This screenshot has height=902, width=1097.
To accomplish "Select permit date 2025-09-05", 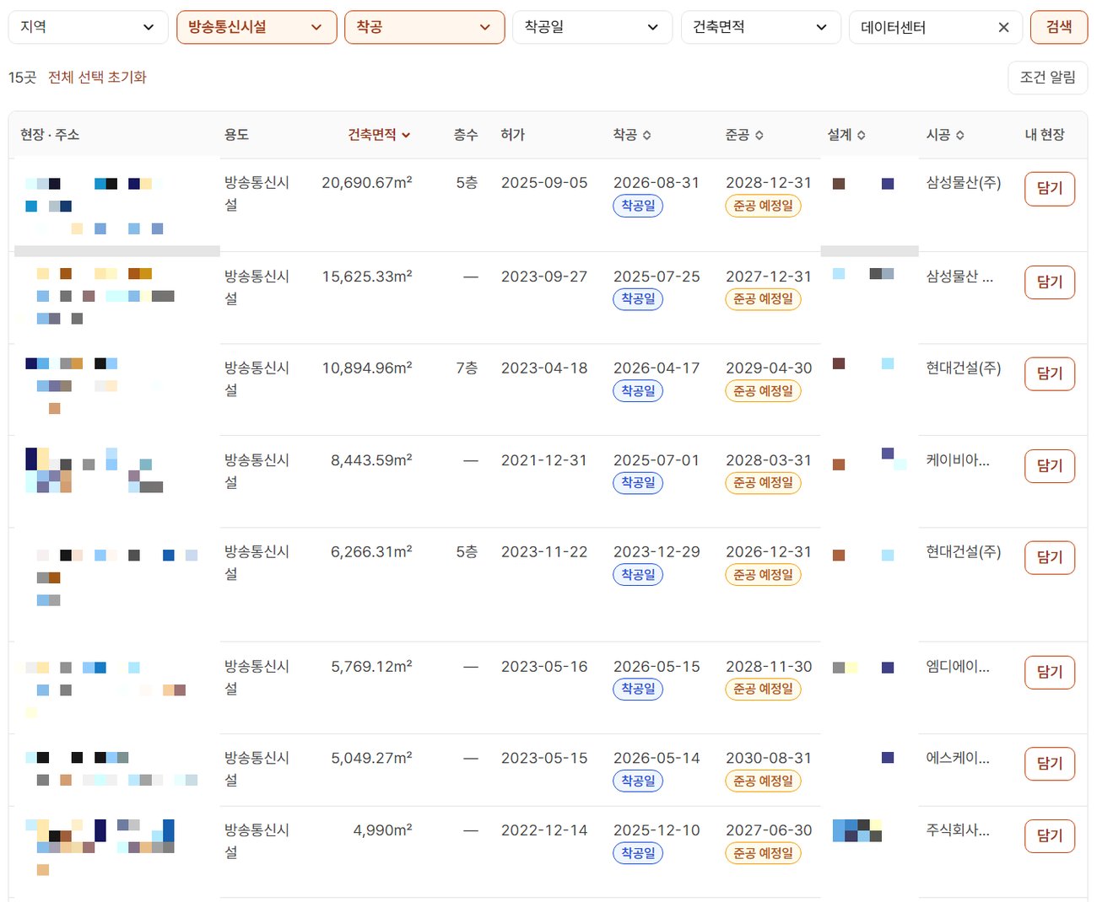I will click(544, 183).
